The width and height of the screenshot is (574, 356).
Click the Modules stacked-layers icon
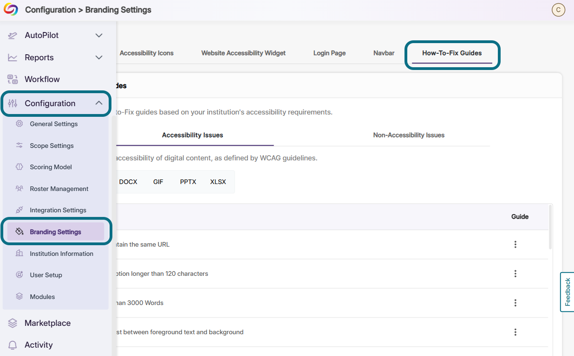point(19,296)
